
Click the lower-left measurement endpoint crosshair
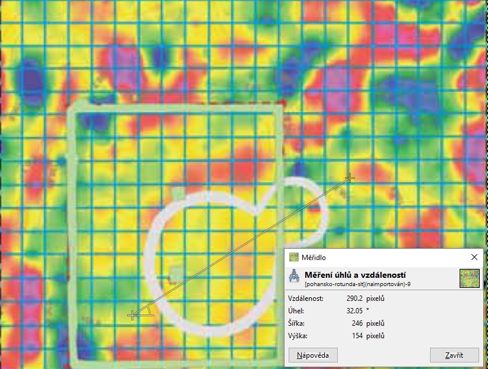click(x=132, y=316)
